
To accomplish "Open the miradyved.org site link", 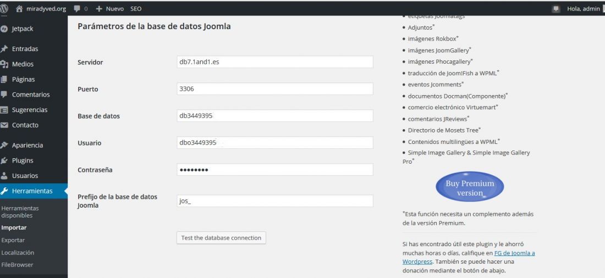I will [46, 8].
